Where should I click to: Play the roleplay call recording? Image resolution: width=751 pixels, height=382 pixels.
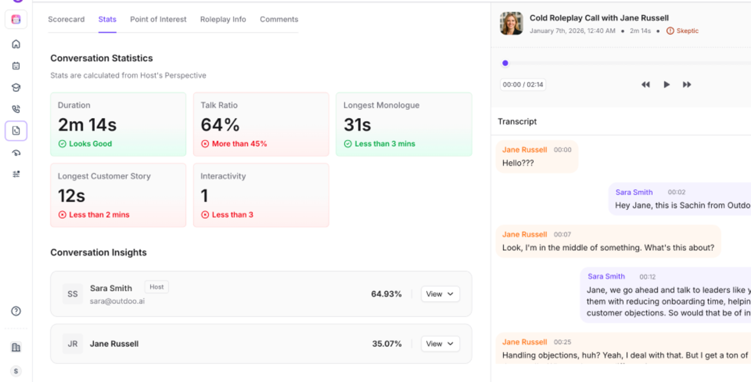click(666, 85)
